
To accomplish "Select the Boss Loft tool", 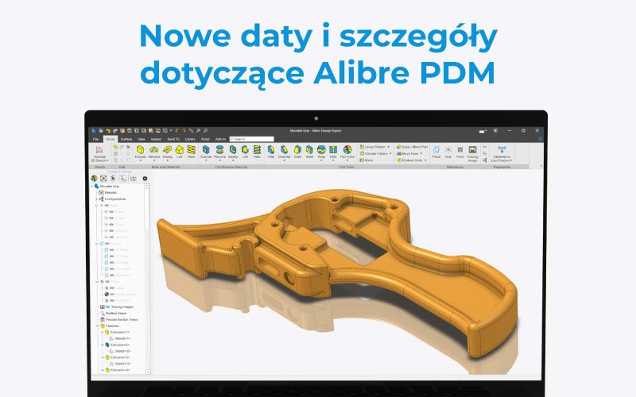I will pyautogui.click(x=180, y=152).
